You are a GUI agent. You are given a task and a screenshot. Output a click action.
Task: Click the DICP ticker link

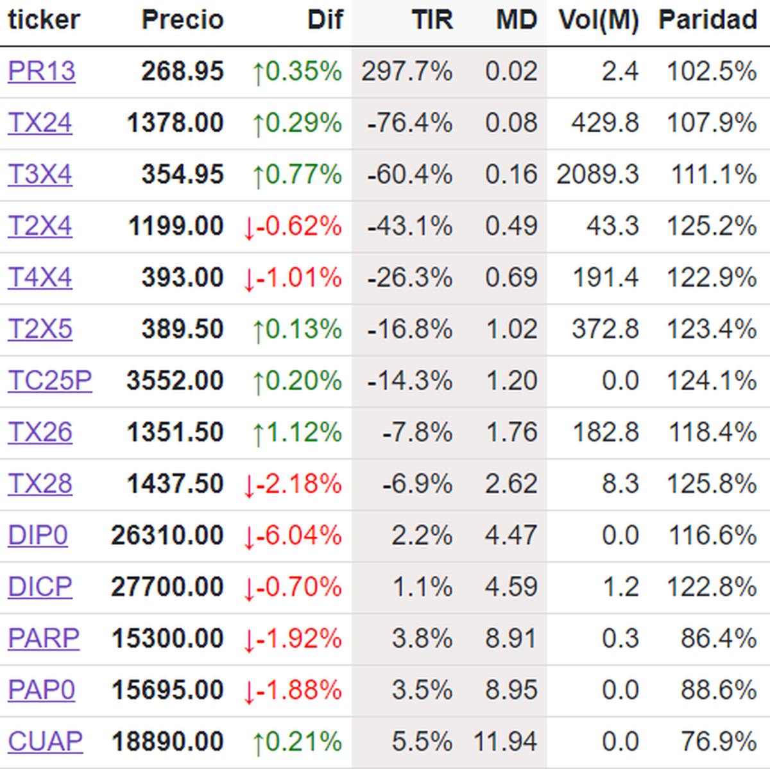(40, 587)
